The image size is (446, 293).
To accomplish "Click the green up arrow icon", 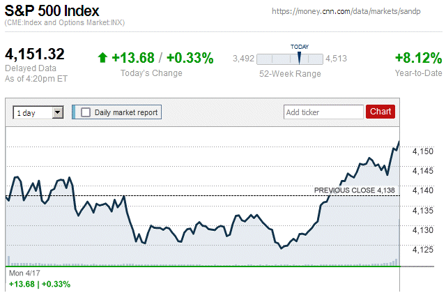I will 102,57.
